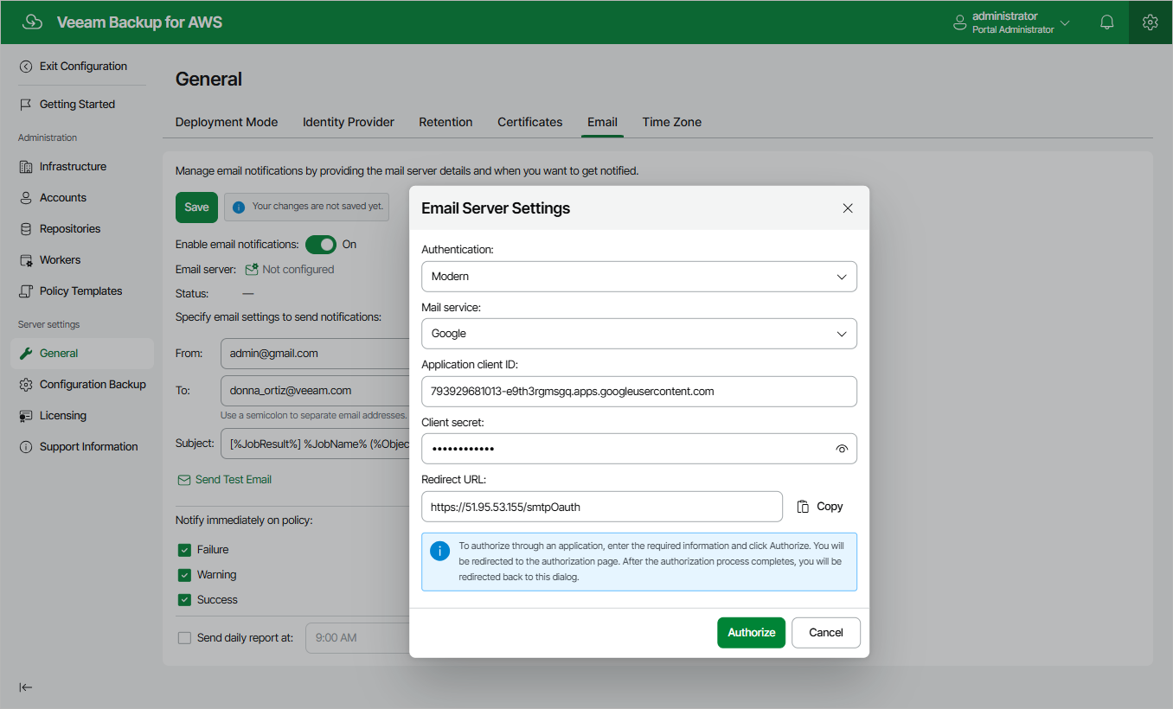Open the settings gear icon in header
This screenshot has width=1173, height=709.
click(x=1151, y=22)
